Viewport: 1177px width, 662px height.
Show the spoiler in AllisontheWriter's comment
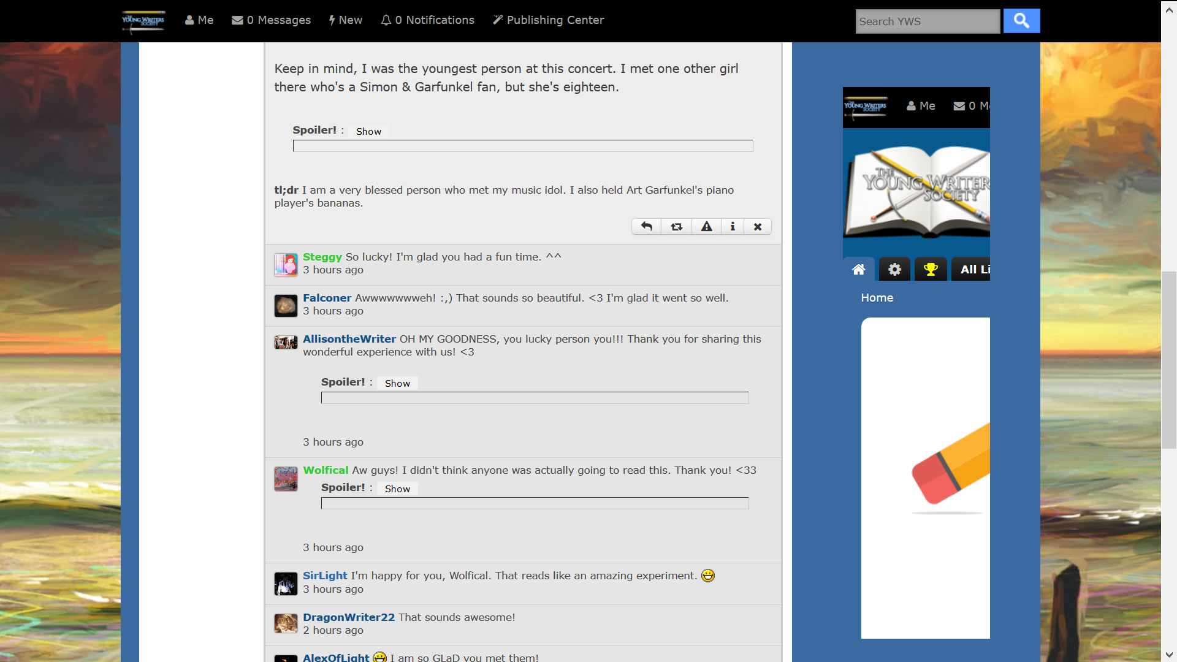tap(397, 383)
